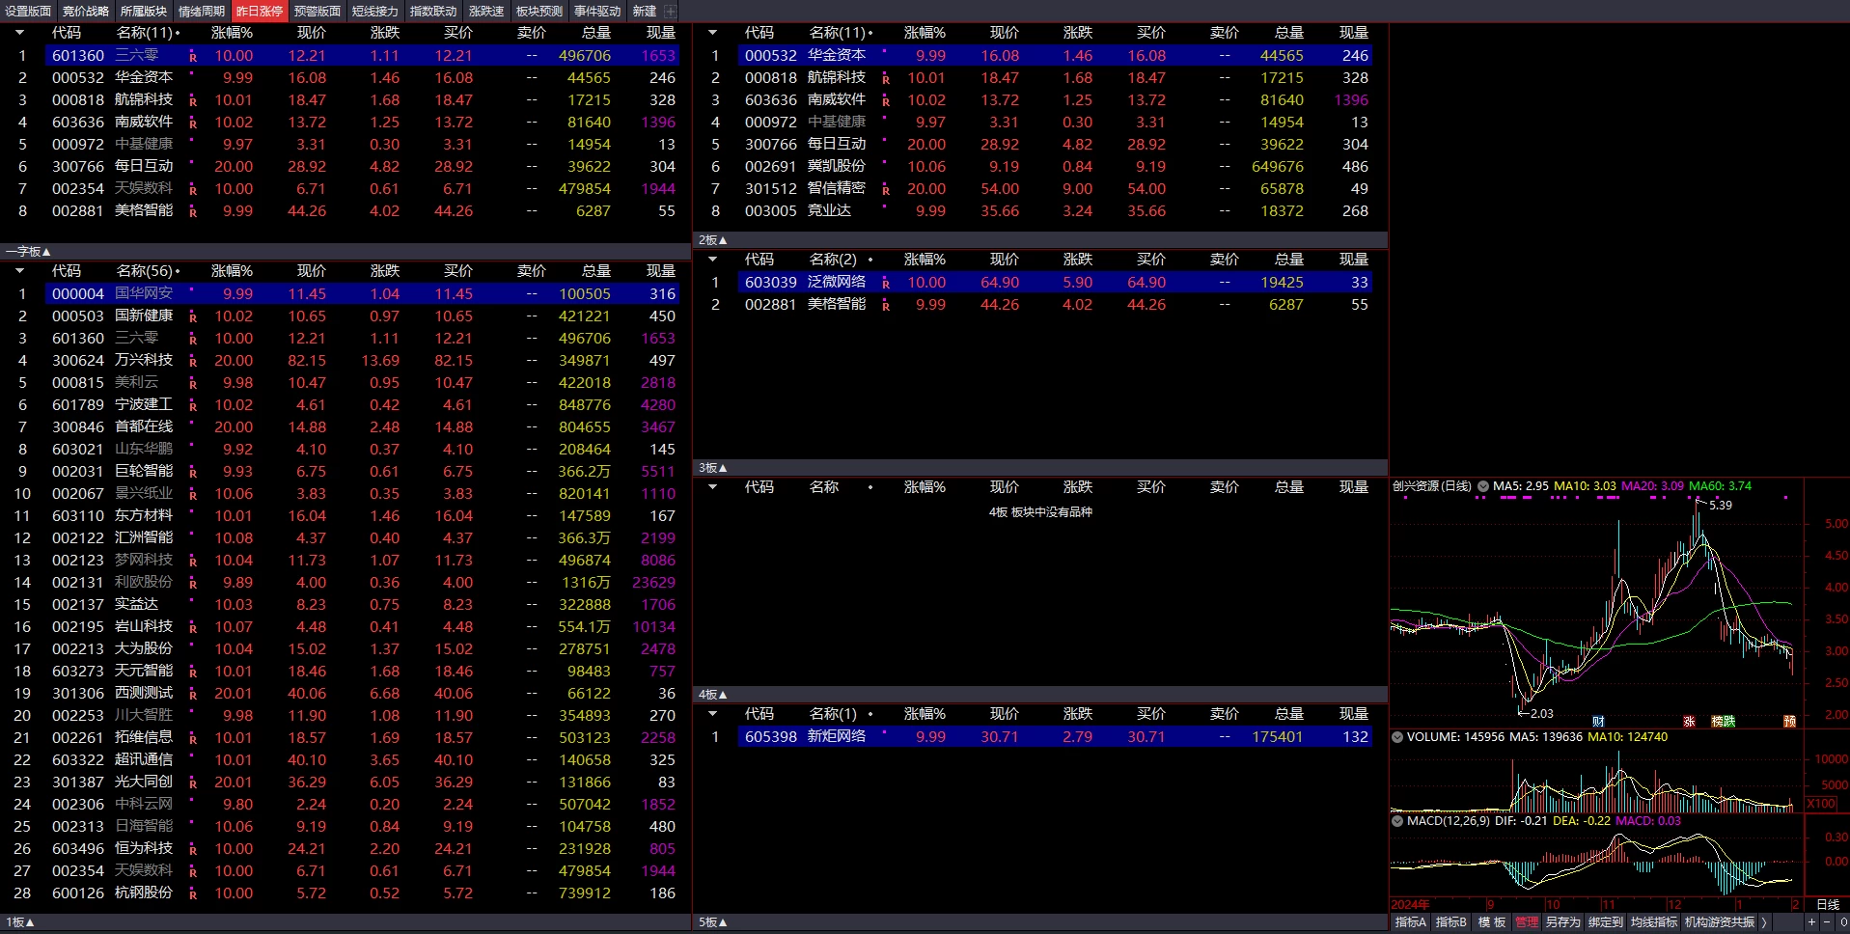Select the 机构游资共振 indicator tab
Screen dimensions: 1850x934
tap(1720, 921)
